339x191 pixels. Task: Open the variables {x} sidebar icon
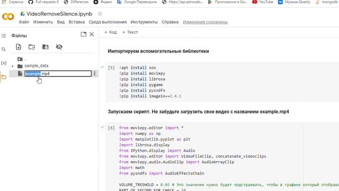coord(4,63)
